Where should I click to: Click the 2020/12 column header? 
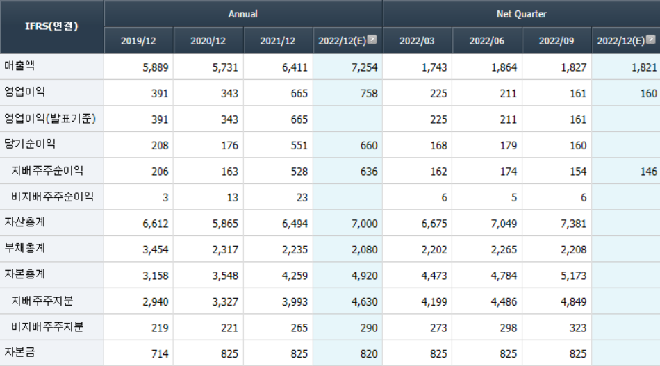(208, 41)
